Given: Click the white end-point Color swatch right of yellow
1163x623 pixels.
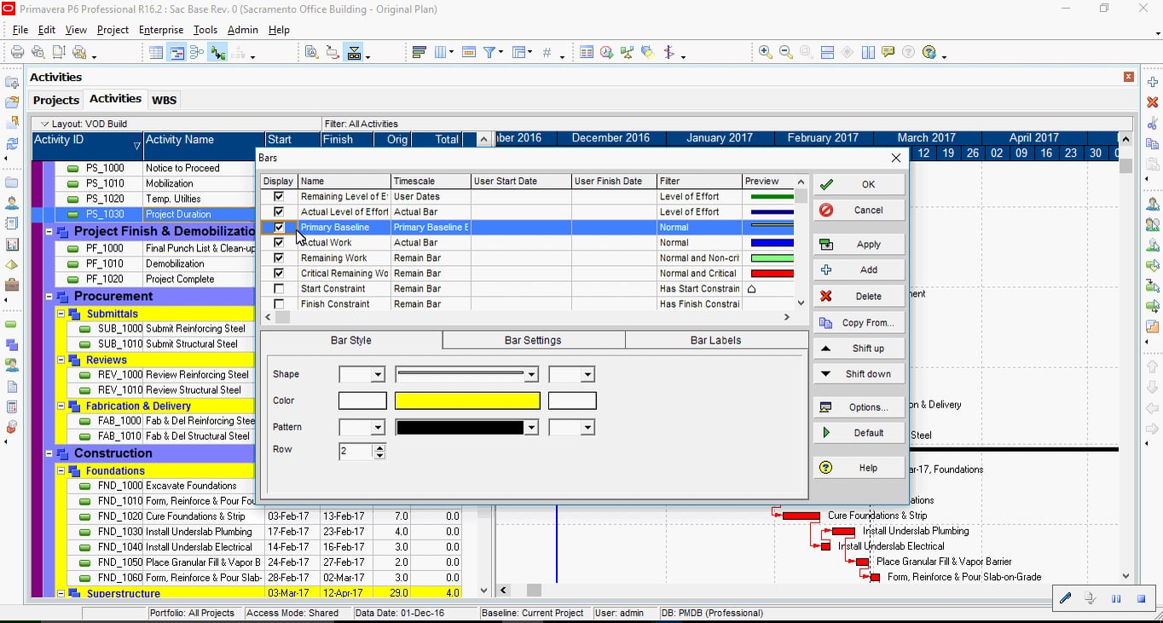Looking at the screenshot, I should (x=572, y=401).
